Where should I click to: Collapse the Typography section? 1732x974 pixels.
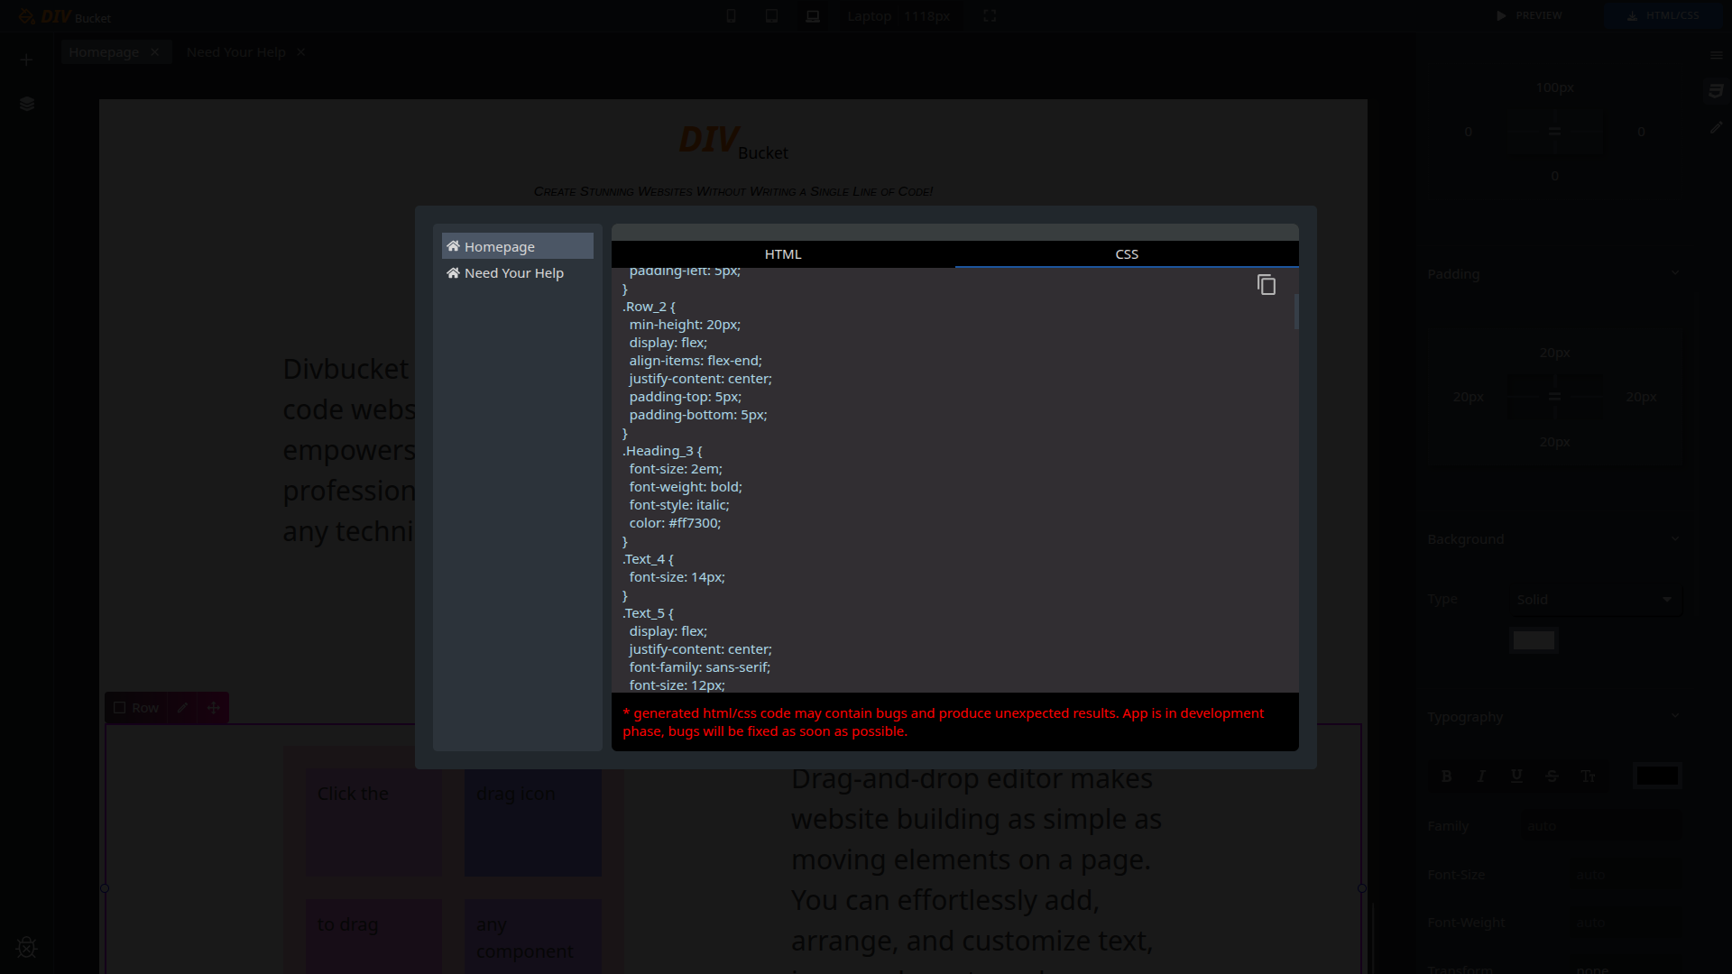[x=1675, y=717]
